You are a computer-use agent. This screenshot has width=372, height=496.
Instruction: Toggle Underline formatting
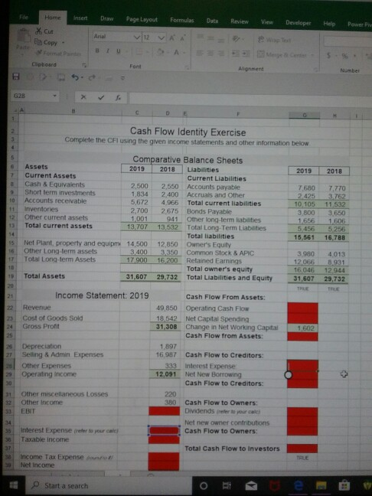tap(118, 51)
